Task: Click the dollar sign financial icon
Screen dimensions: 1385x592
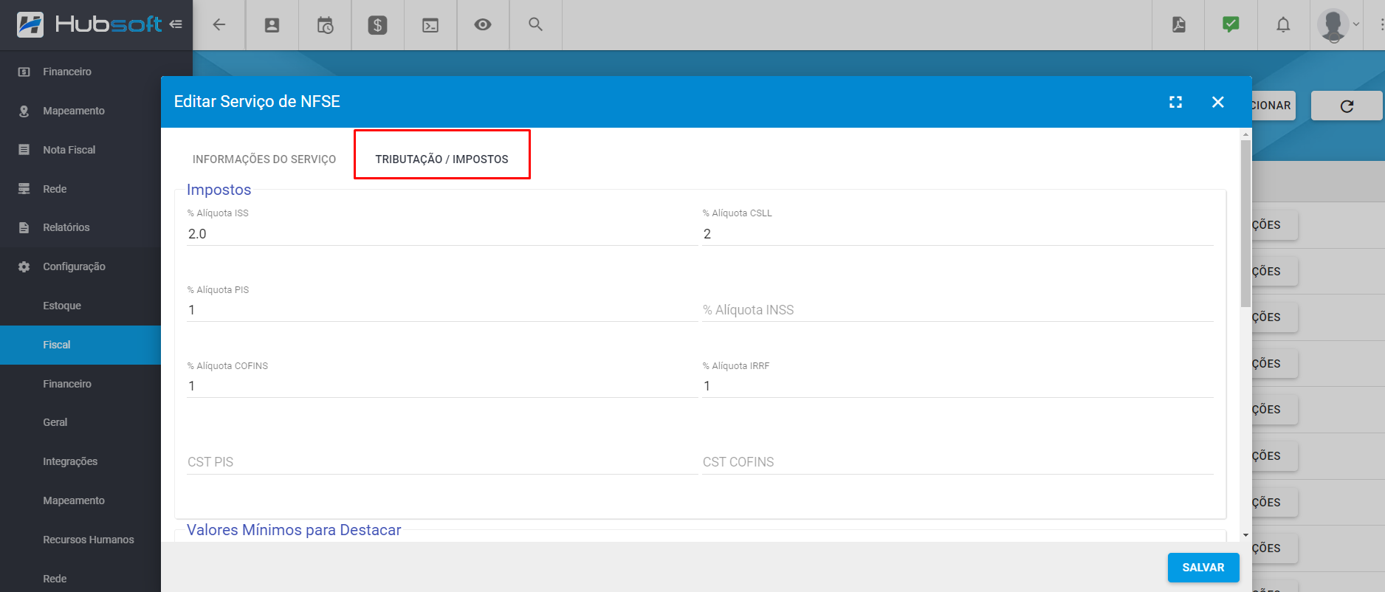Action: point(377,25)
